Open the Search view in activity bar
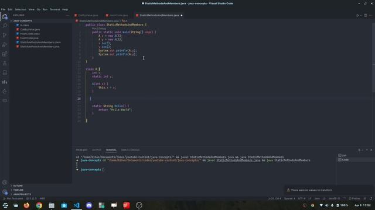375x210 pixels. tap(5, 26)
